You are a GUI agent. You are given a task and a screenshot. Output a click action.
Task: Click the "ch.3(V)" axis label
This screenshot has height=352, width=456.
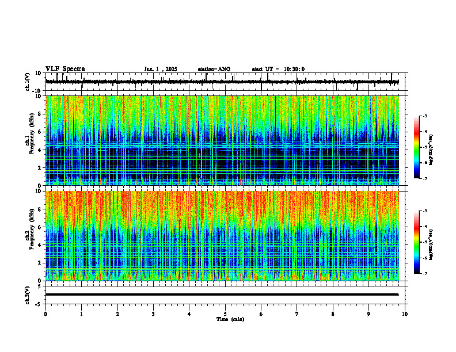pyautogui.click(x=28, y=295)
